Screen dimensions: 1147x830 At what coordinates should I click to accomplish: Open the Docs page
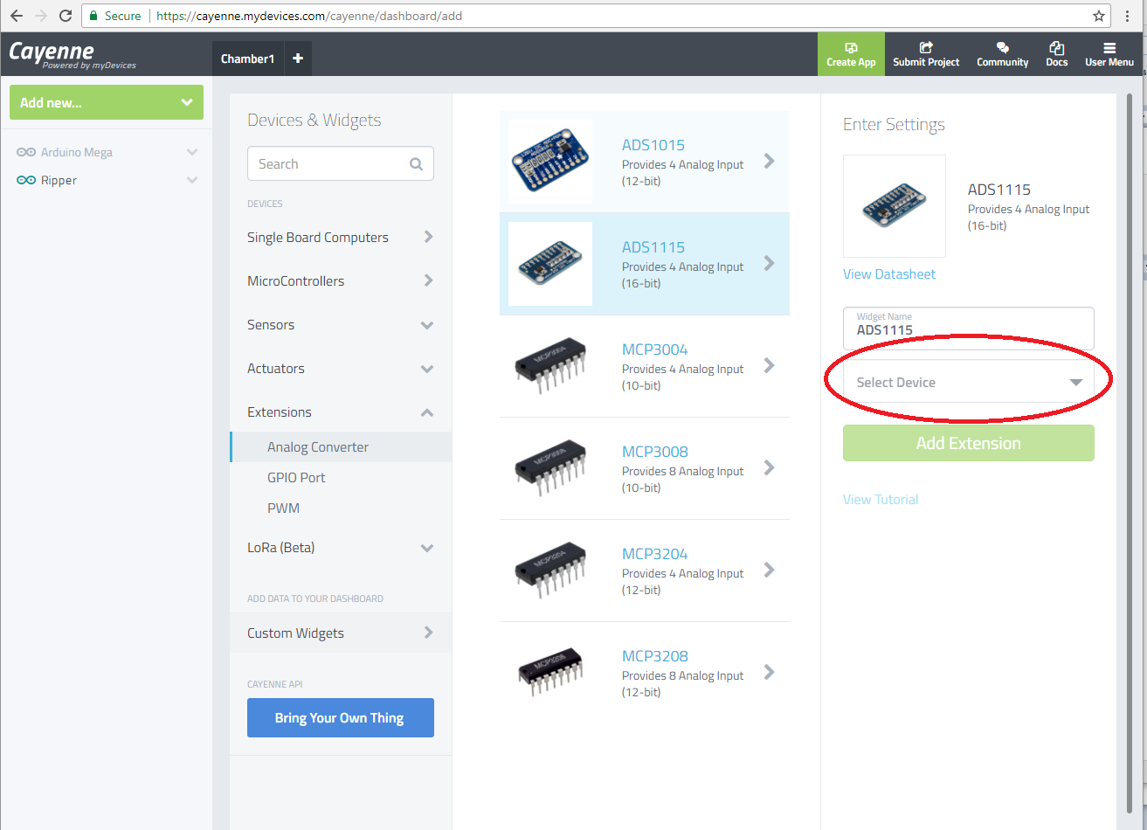pos(1057,54)
